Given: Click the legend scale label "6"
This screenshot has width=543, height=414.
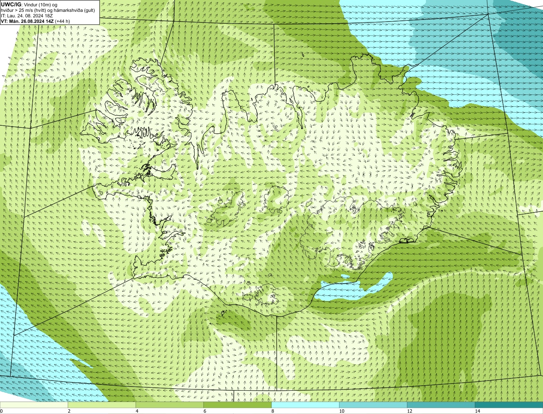Looking at the screenshot, I should 204,411.
